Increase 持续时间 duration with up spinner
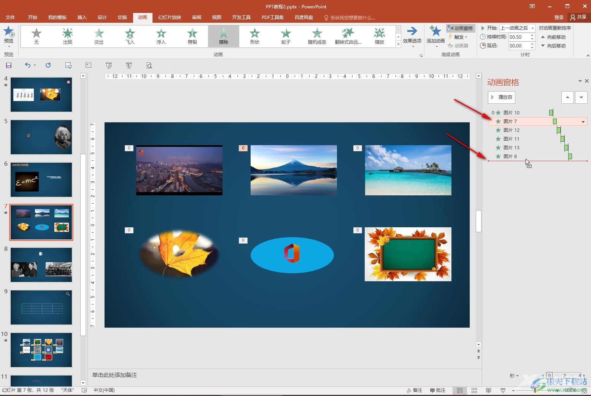 click(532, 35)
